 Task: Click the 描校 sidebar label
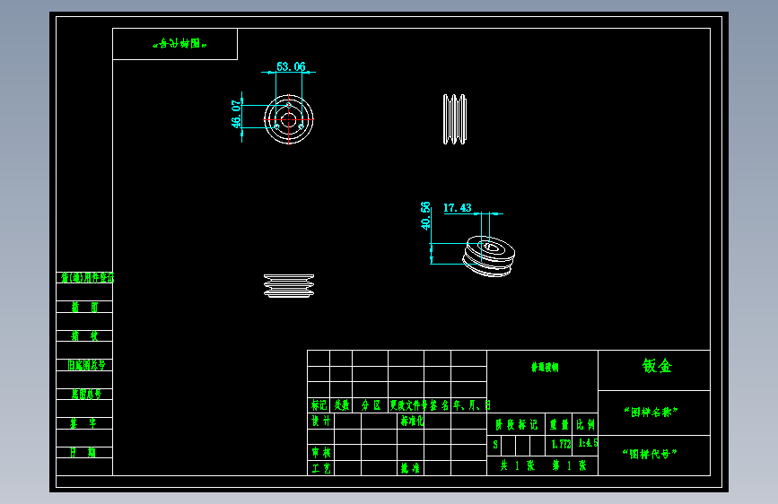[x=84, y=335]
